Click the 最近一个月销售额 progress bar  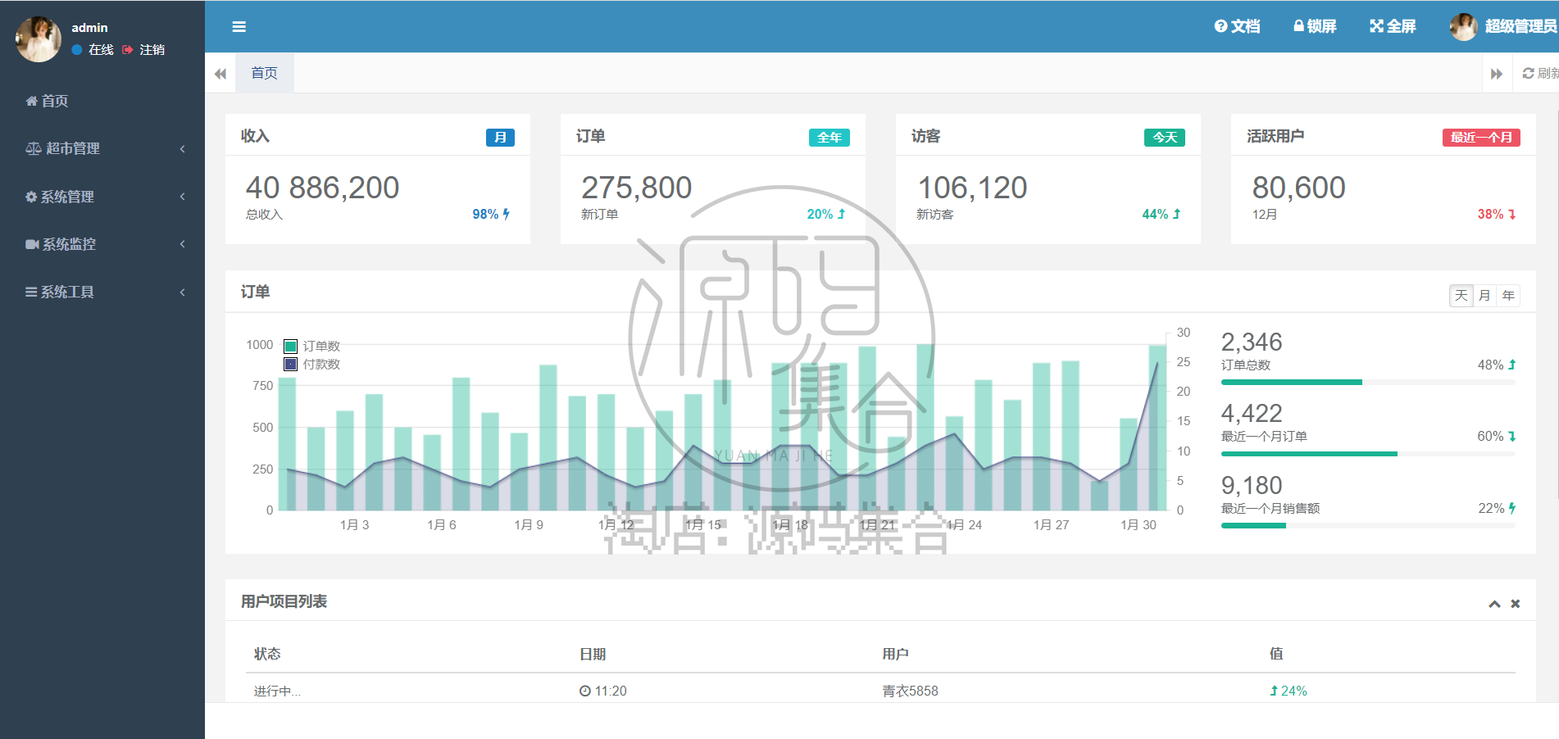point(1368,526)
